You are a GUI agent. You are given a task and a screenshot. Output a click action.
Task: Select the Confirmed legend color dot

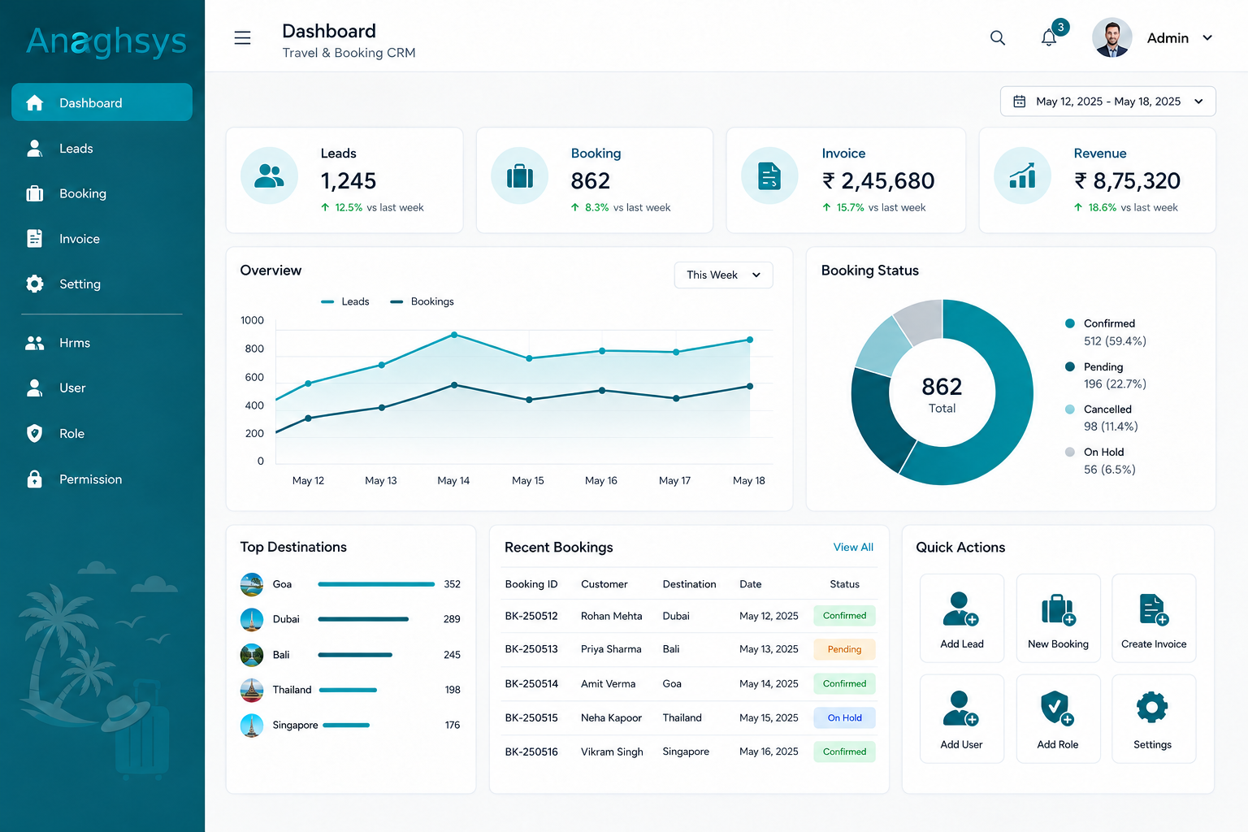click(x=1070, y=323)
